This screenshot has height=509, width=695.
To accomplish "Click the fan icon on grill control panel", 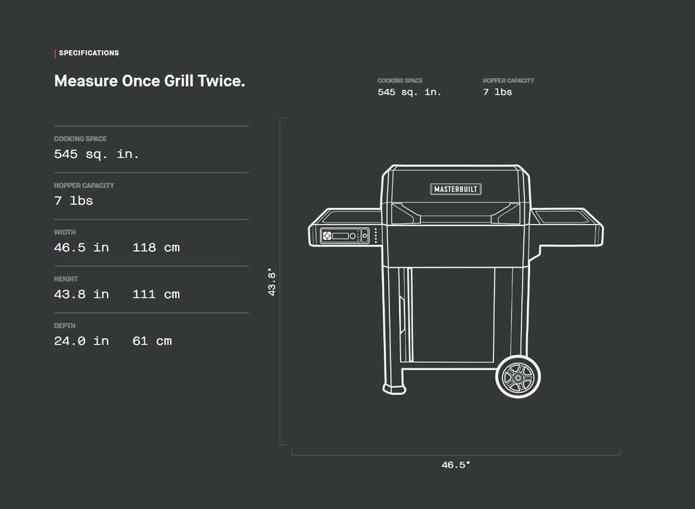I will (x=326, y=236).
